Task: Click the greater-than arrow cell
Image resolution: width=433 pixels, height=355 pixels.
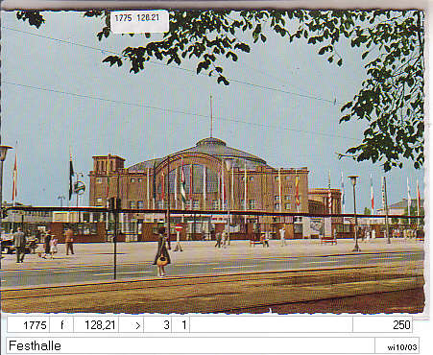Action: pos(132,325)
